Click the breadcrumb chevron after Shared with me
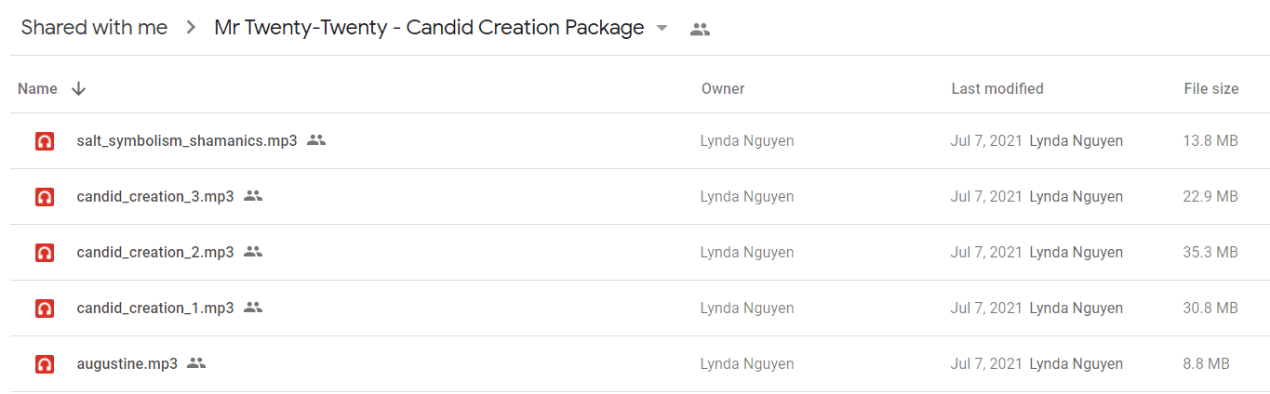 191,28
